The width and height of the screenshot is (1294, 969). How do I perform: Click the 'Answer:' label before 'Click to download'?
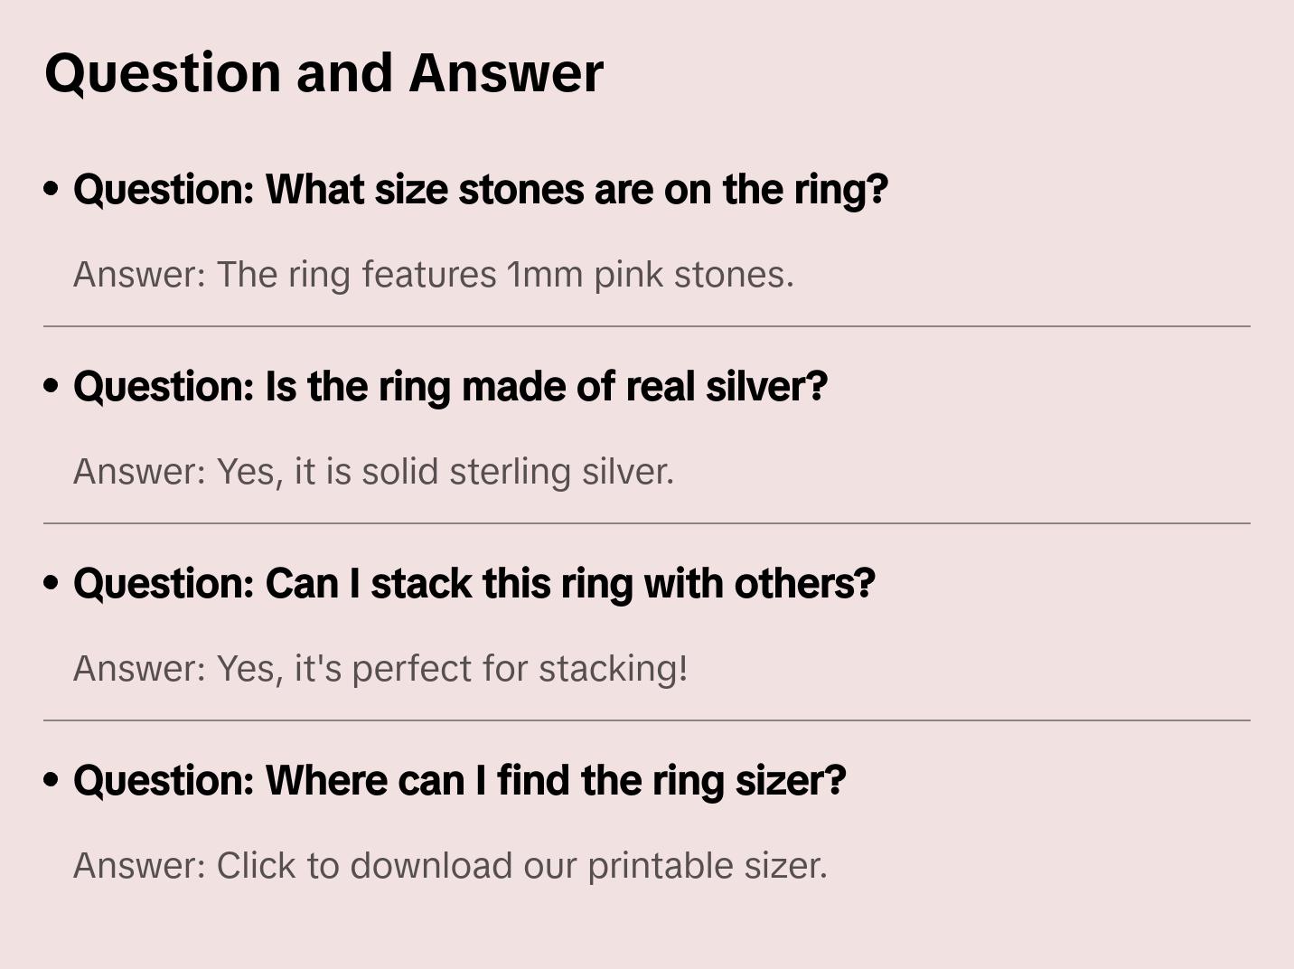[140, 866]
